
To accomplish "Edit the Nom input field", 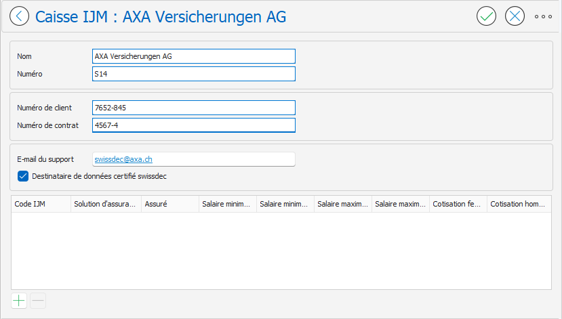I will [193, 56].
